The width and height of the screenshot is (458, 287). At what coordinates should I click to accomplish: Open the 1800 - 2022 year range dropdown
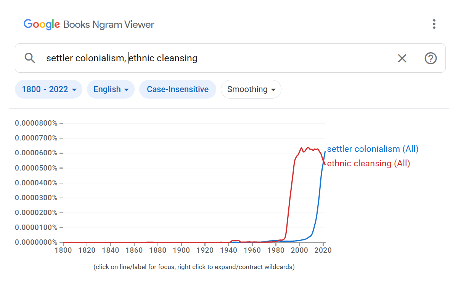tap(49, 89)
